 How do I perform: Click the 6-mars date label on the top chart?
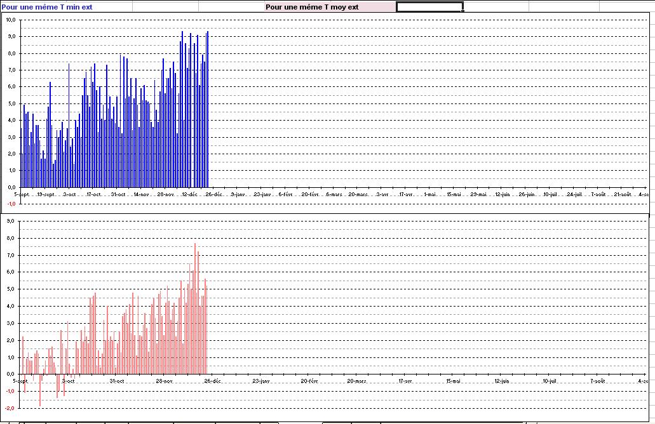tap(334, 194)
